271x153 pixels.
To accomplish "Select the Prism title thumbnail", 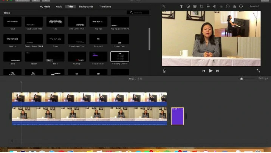I will [55, 39].
